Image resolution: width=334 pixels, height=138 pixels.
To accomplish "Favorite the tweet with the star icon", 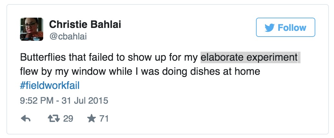I will pos(92,119).
